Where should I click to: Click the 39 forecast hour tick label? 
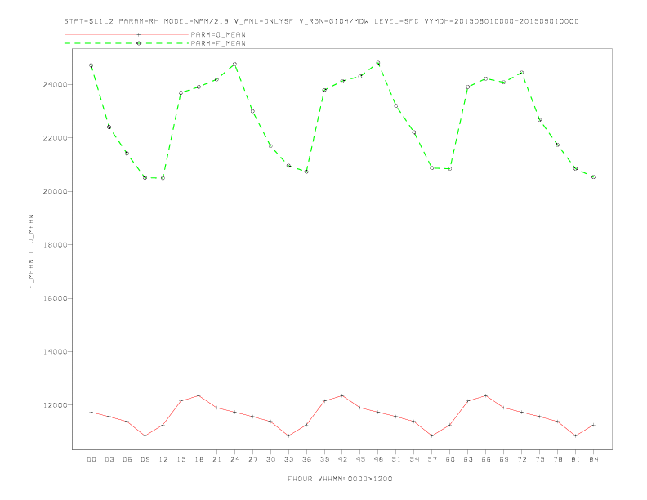tap(324, 459)
